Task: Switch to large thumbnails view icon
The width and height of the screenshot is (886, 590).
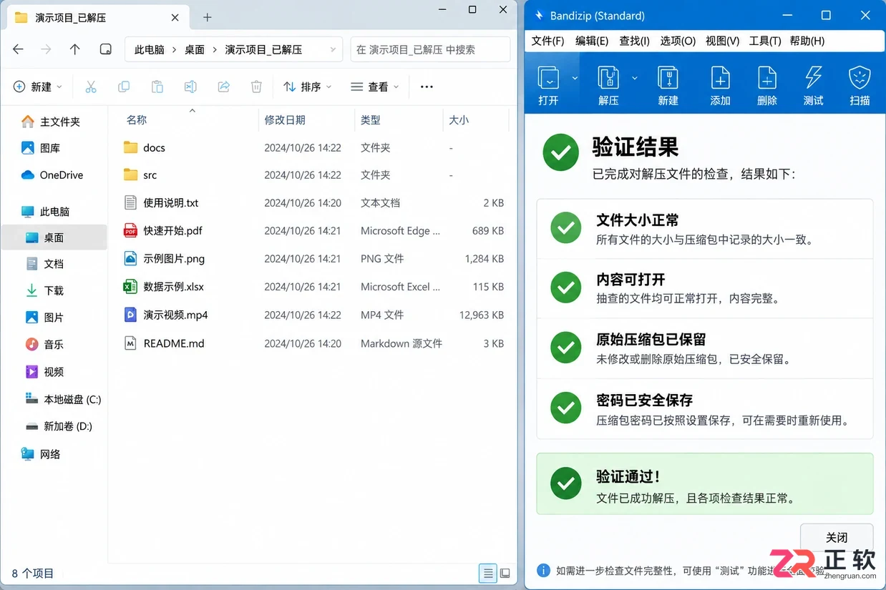Action: pos(505,573)
